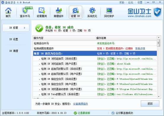Screen dimensions: 164x116
Task: Open the 设置 settings menu
Action: coord(140,2)
